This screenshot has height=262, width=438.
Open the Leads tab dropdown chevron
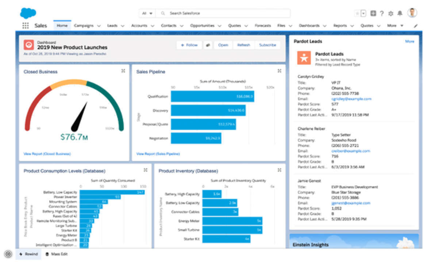(123, 26)
